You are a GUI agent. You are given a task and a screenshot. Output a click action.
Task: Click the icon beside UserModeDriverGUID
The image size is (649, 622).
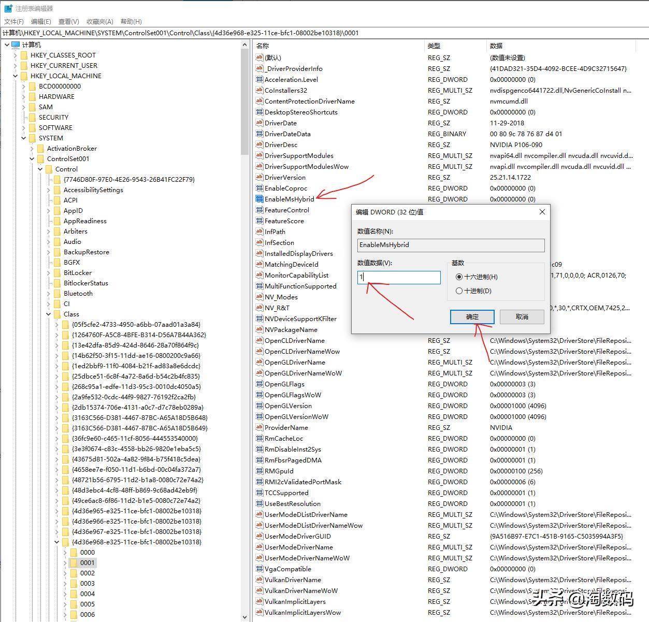(259, 536)
